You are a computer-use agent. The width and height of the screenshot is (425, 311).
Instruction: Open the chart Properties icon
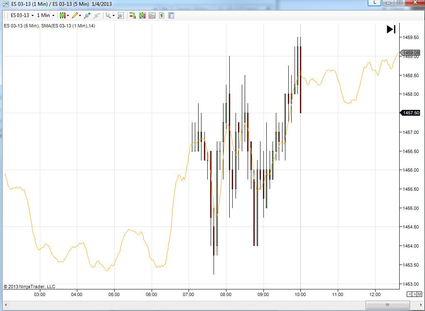[x=171, y=15]
